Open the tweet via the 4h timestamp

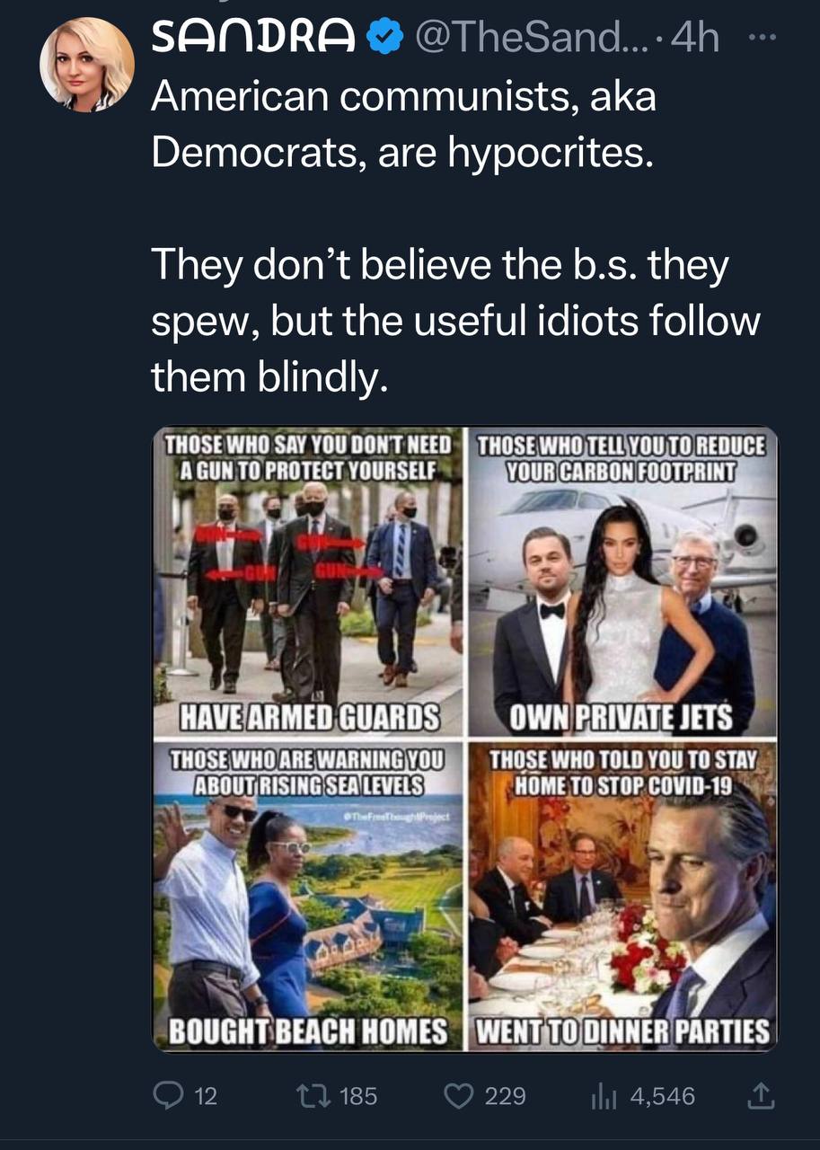coord(695,40)
